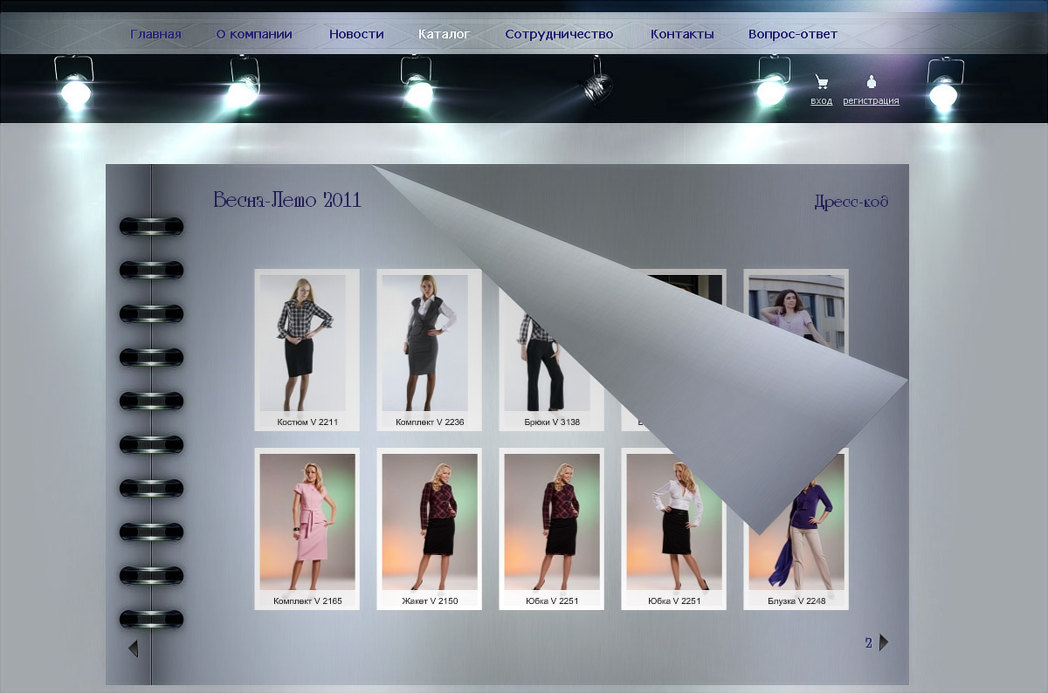Viewport: 1048px width, 693px height.
Task: Open the Новости menu item
Action: point(356,34)
